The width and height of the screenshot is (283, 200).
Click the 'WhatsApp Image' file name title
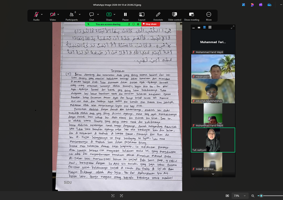click(x=117, y=5)
